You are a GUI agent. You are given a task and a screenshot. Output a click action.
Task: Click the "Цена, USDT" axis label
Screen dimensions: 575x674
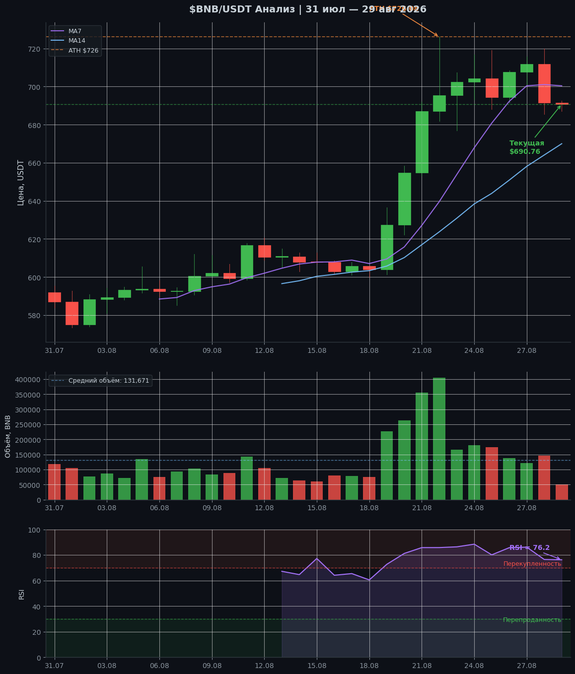tap(21, 182)
